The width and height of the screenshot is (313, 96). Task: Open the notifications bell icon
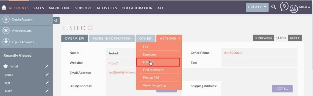click(284, 7)
